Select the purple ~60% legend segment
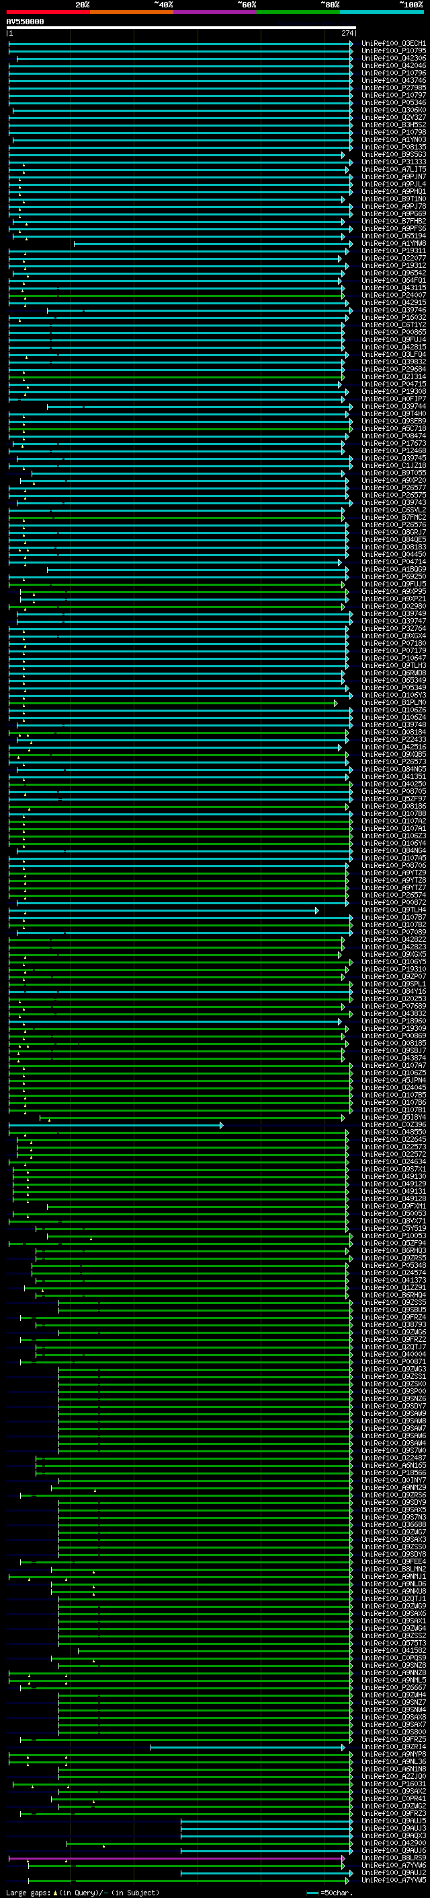 coord(214,12)
